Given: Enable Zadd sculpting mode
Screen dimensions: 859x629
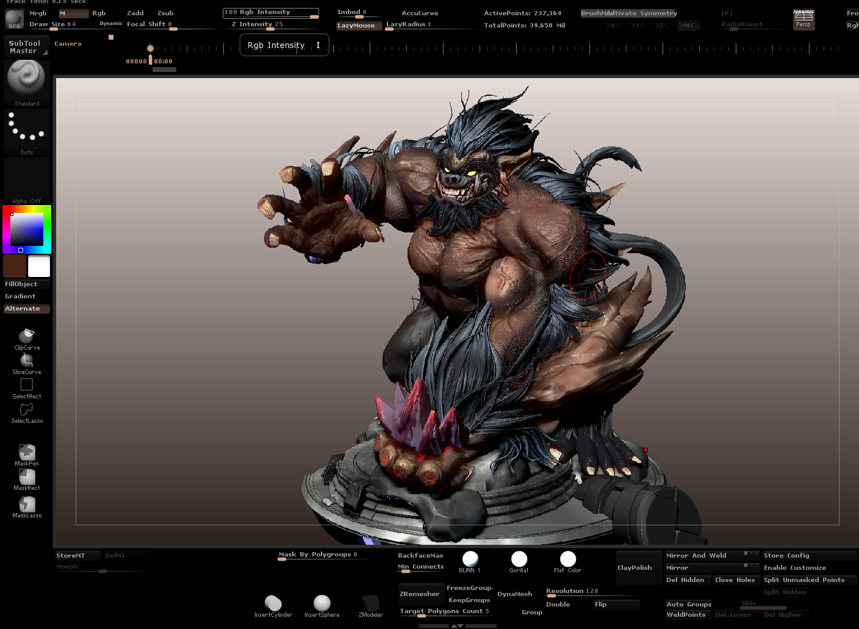Looking at the screenshot, I should tap(135, 13).
